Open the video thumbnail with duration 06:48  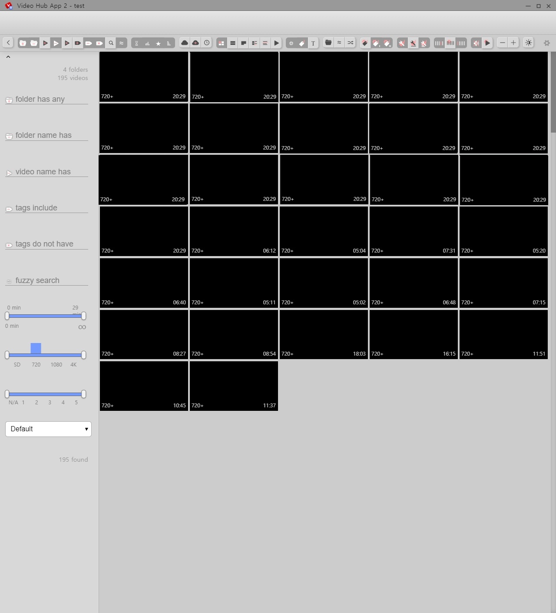(x=414, y=283)
